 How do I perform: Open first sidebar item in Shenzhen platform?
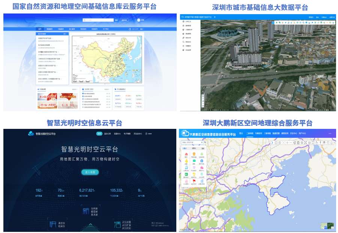coord(187,21)
